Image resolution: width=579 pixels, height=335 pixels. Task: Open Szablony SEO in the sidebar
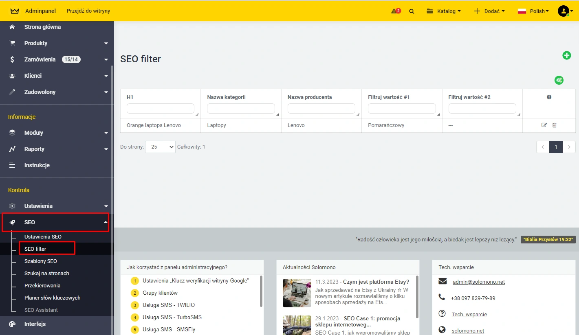[x=41, y=261]
